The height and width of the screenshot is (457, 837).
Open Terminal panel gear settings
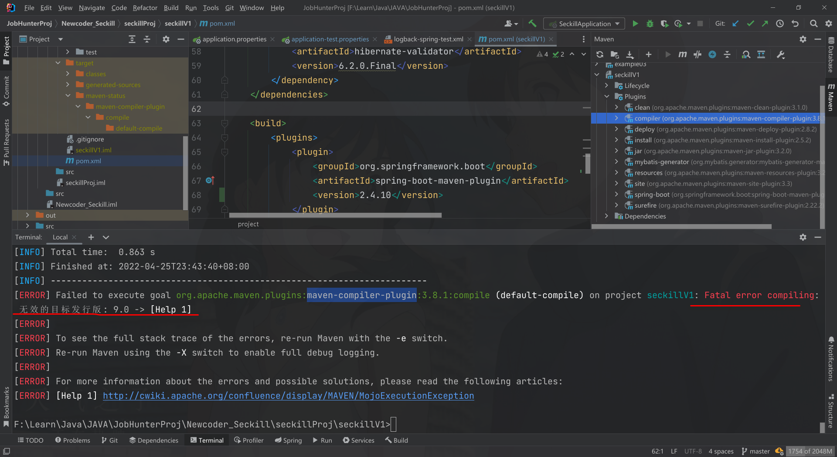(803, 237)
